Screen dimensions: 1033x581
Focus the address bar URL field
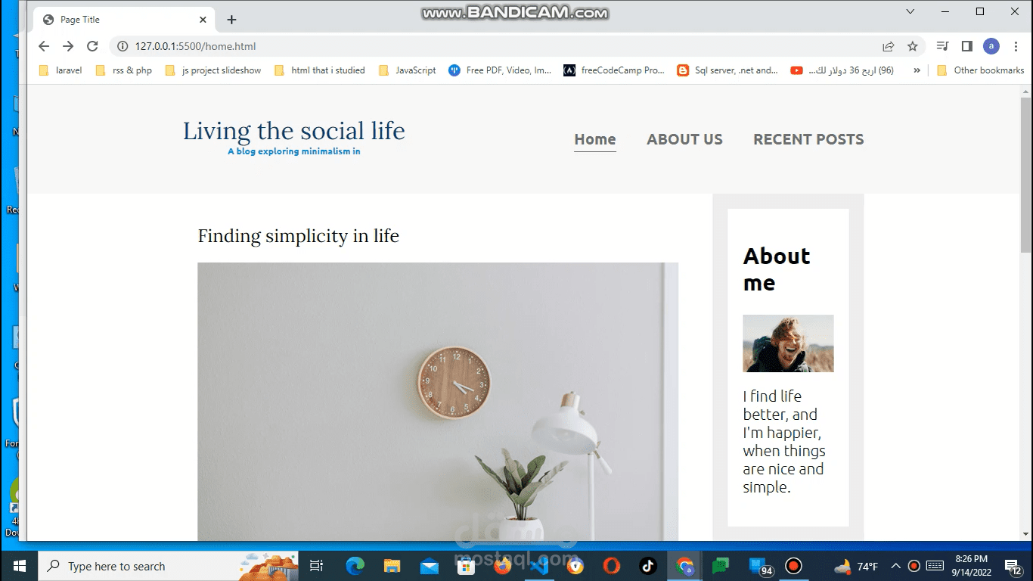coord(492,46)
